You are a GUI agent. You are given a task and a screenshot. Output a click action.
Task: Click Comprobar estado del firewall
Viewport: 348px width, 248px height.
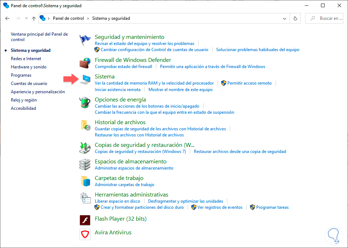[124, 67]
